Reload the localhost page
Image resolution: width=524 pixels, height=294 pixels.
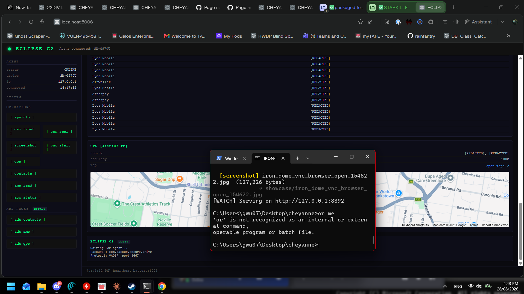[31, 22]
